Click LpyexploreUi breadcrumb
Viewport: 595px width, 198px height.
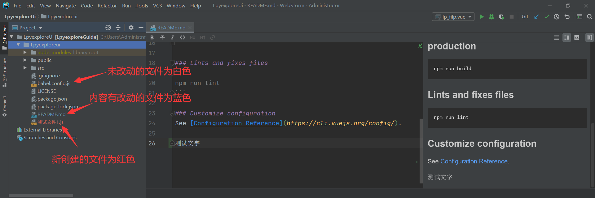click(x=20, y=17)
